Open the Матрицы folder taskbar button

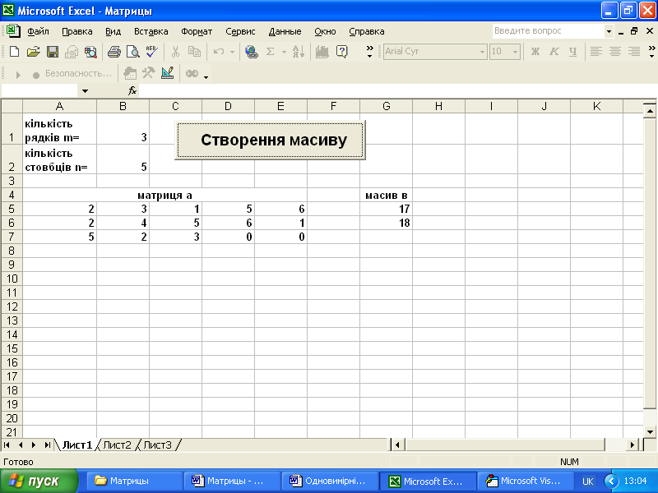tap(135, 481)
